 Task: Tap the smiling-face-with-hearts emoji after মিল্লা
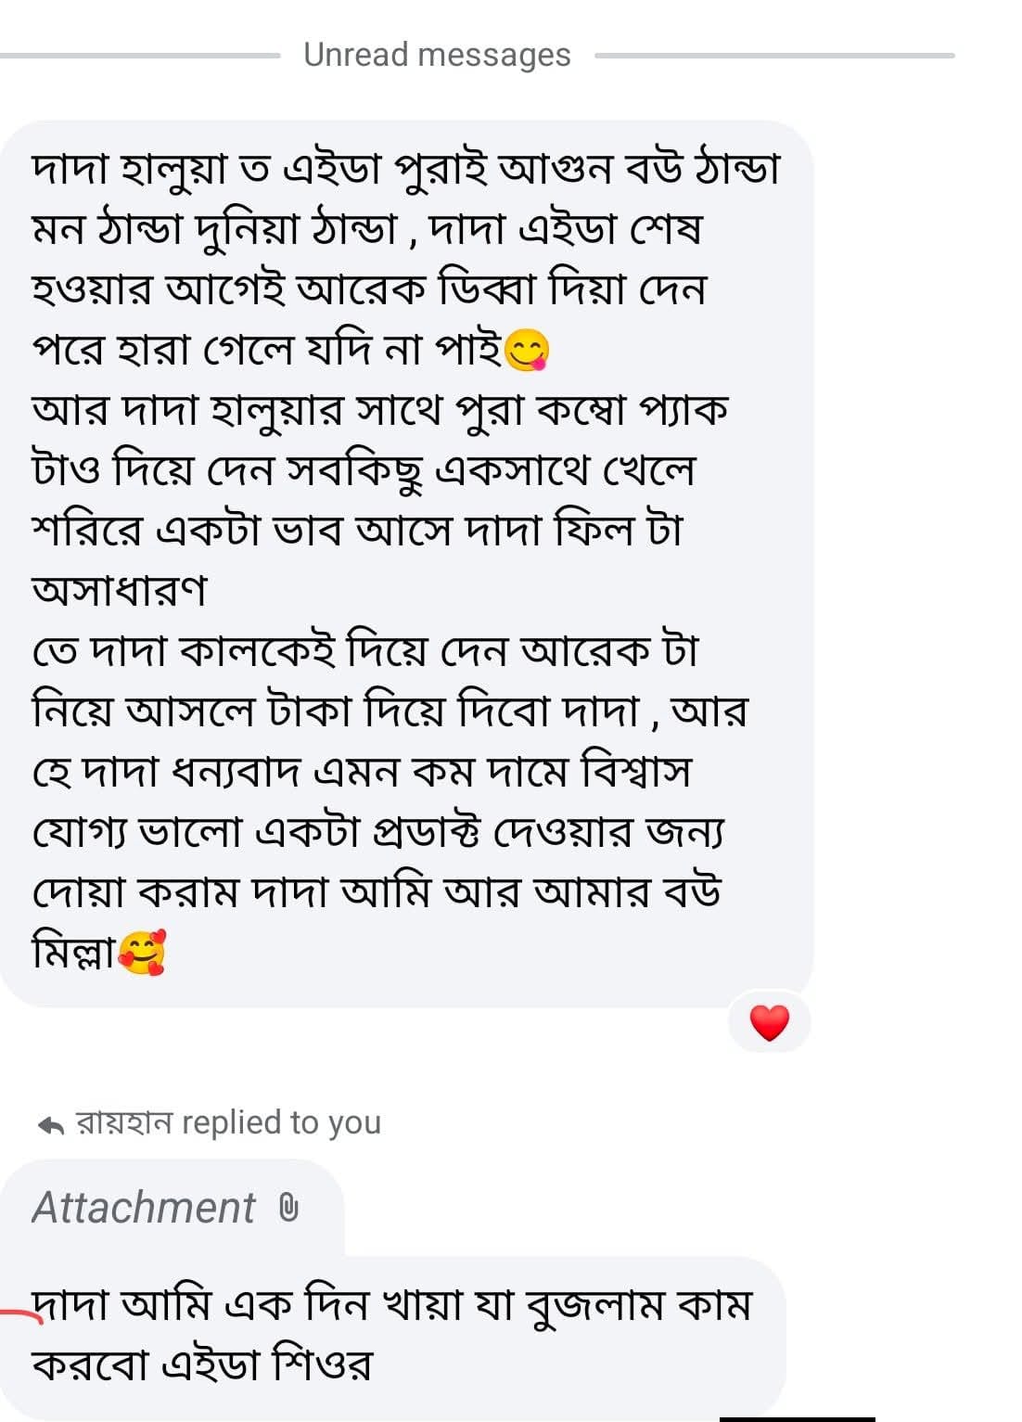[x=143, y=952]
